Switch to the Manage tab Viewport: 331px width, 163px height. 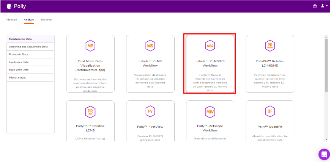(x=12, y=20)
